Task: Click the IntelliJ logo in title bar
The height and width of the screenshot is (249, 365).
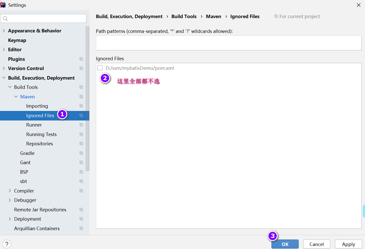Action: [x=3, y=5]
